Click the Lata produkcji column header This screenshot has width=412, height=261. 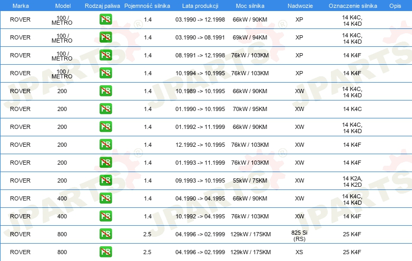[x=200, y=6]
